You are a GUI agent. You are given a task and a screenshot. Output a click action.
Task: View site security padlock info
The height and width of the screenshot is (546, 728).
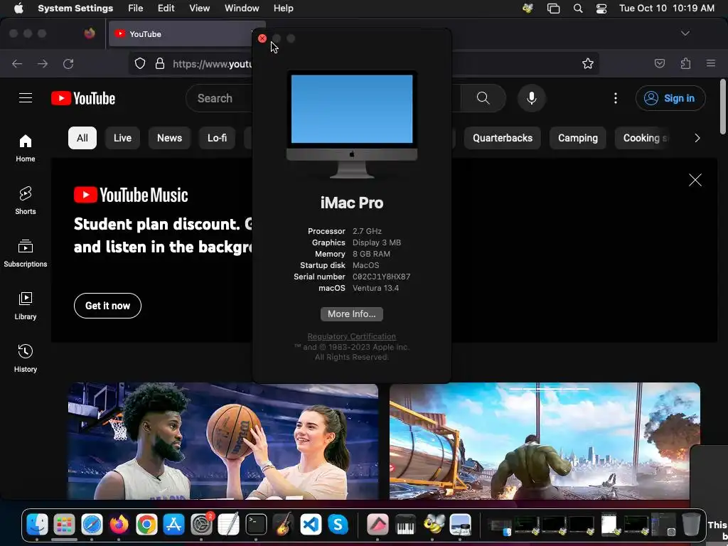click(x=160, y=63)
